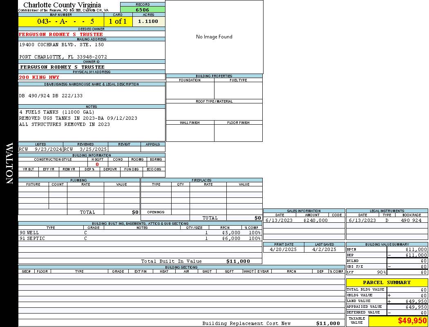The image size is (429, 327).
Task: Click the yellow PARCEL SUMMARY header
Action: 387,282
